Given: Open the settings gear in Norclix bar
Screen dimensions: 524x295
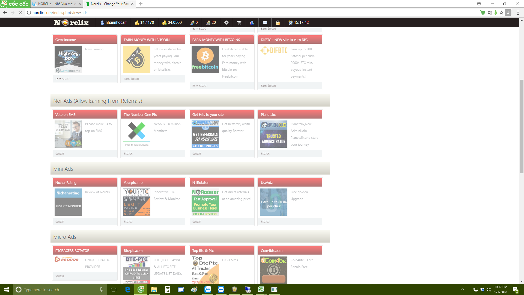Looking at the screenshot, I should tap(226, 23).
